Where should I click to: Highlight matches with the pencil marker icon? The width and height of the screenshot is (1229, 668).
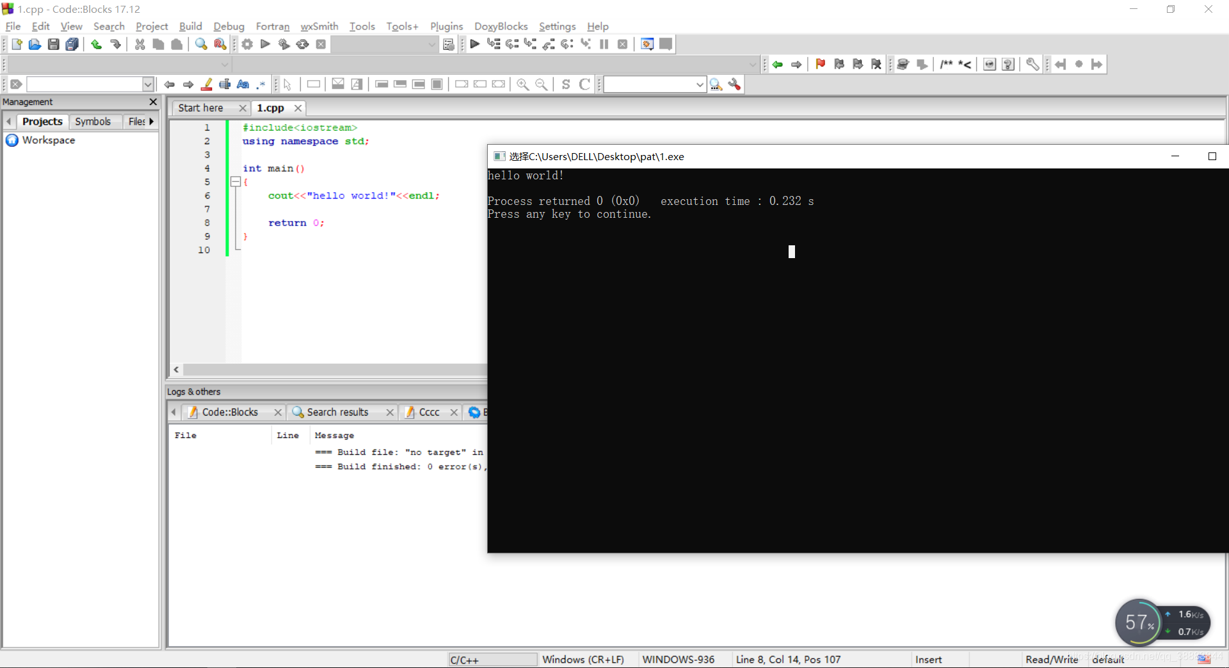click(207, 84)
